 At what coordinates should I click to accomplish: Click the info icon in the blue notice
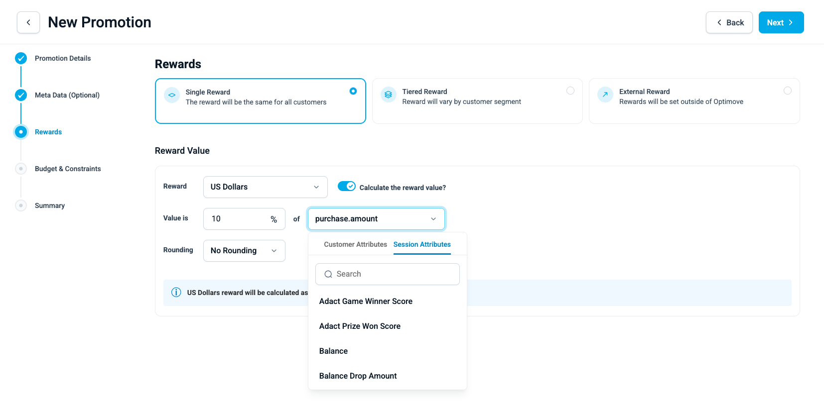click(176, 293)
